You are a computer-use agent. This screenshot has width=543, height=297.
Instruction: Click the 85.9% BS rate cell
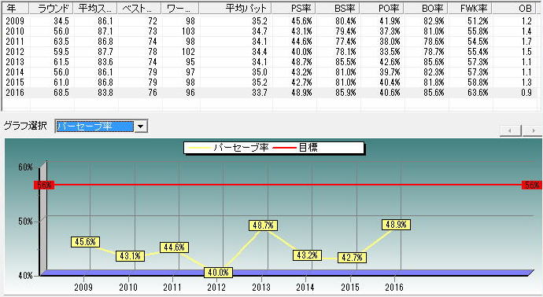[345, 93]
